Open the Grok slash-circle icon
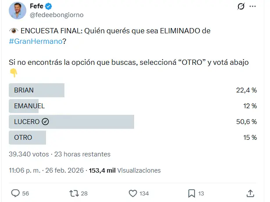The width and height of the screenshot is (270, 202). [x=240, y=7]
